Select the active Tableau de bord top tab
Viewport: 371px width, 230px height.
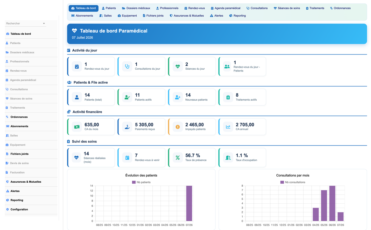click(83, 8)
